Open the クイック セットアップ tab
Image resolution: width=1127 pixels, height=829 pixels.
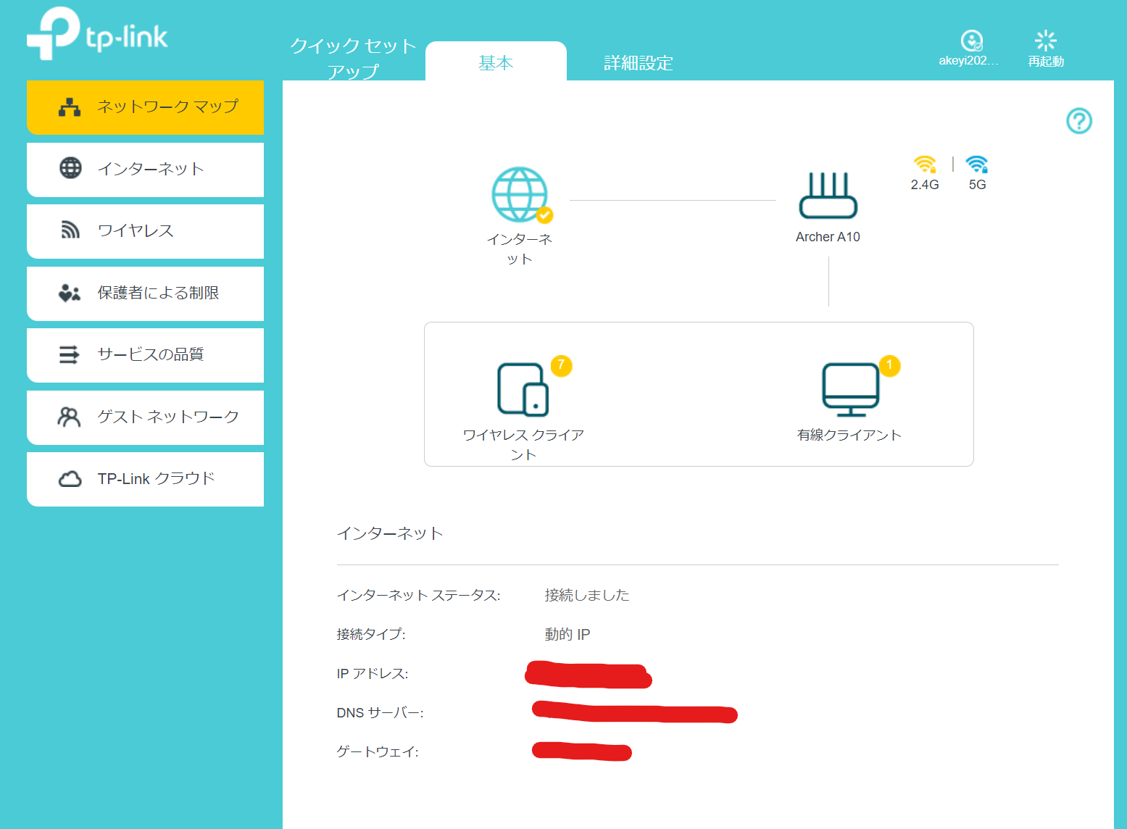click(353, 58)
